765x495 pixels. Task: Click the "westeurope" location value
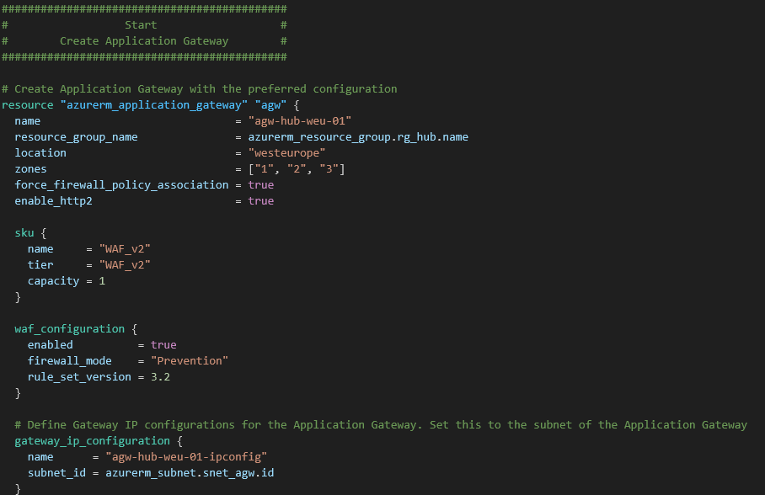(x=286, y=152)
